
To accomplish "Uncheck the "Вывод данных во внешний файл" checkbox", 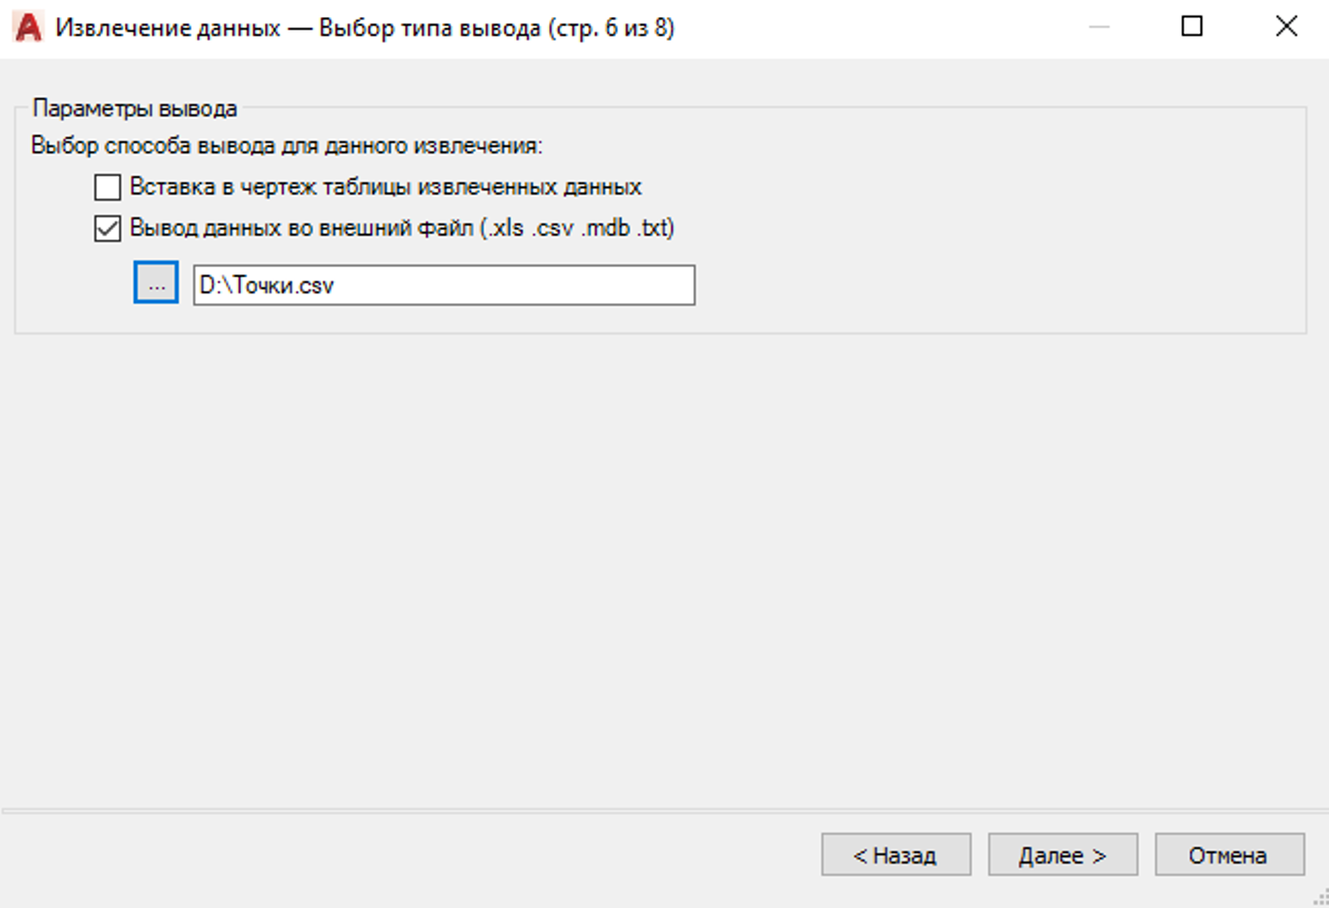I will (108, 228).
